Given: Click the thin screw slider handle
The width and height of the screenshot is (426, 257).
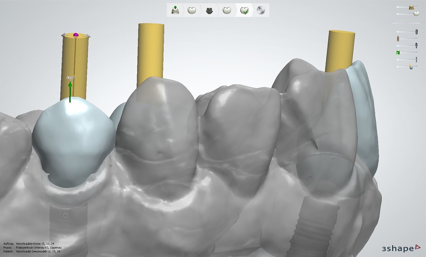Looking at the screenshot, I should pyautogui.click(x=416, y=59).
